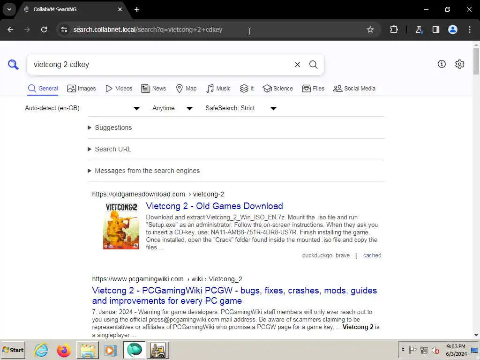This screenshot has width=480, height=360.
Task: Open a new browser tab
Action: pos(137,9)
